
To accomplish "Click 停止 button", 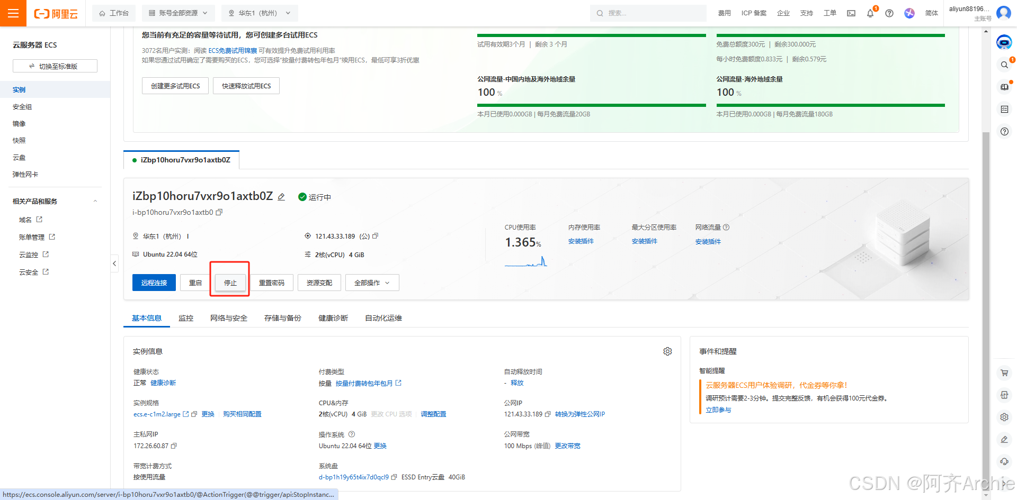I will coord(230,283).
